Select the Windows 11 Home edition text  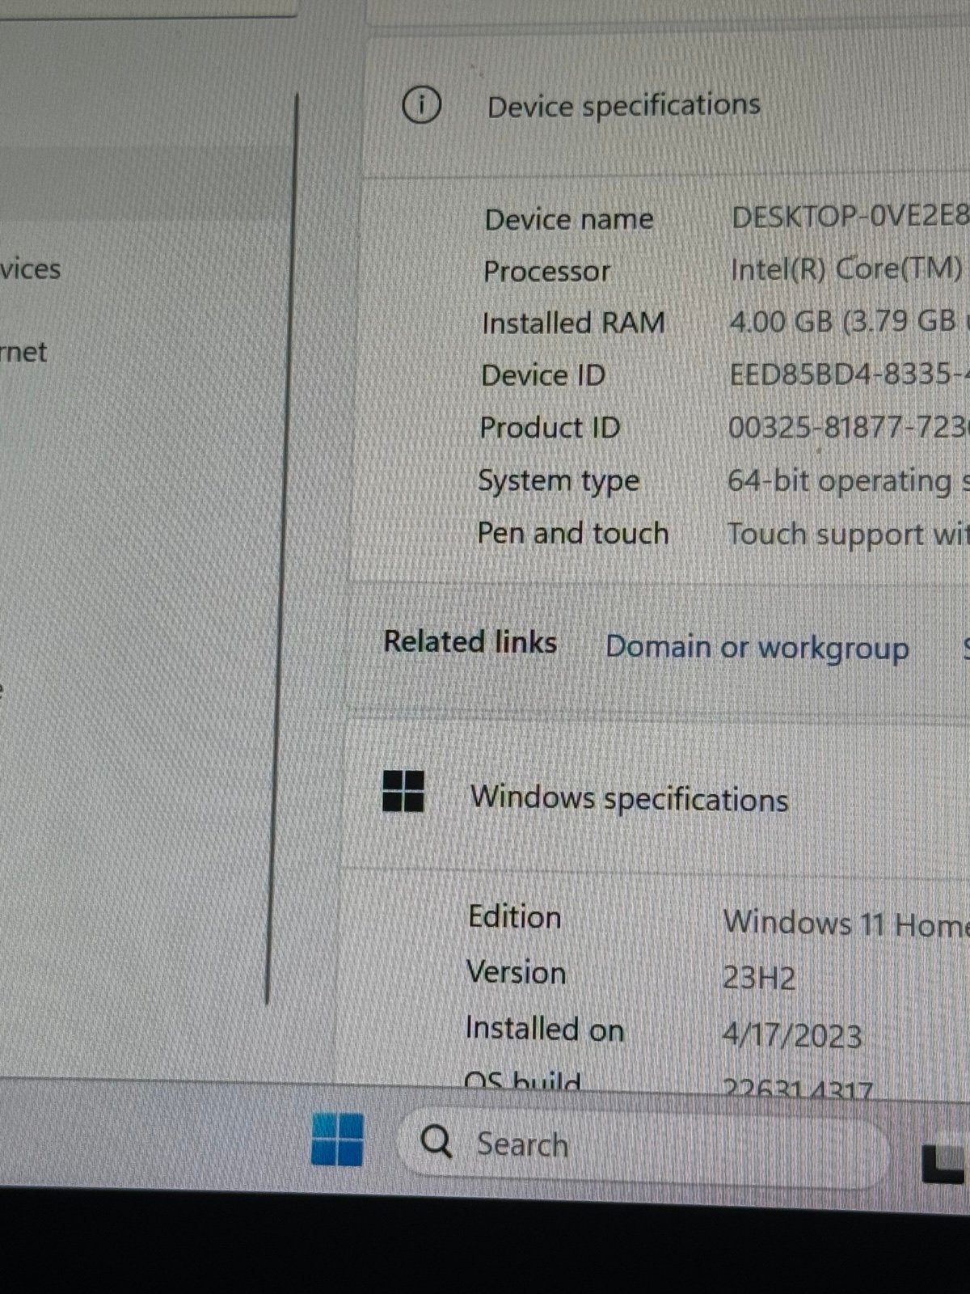click(846, 923)
